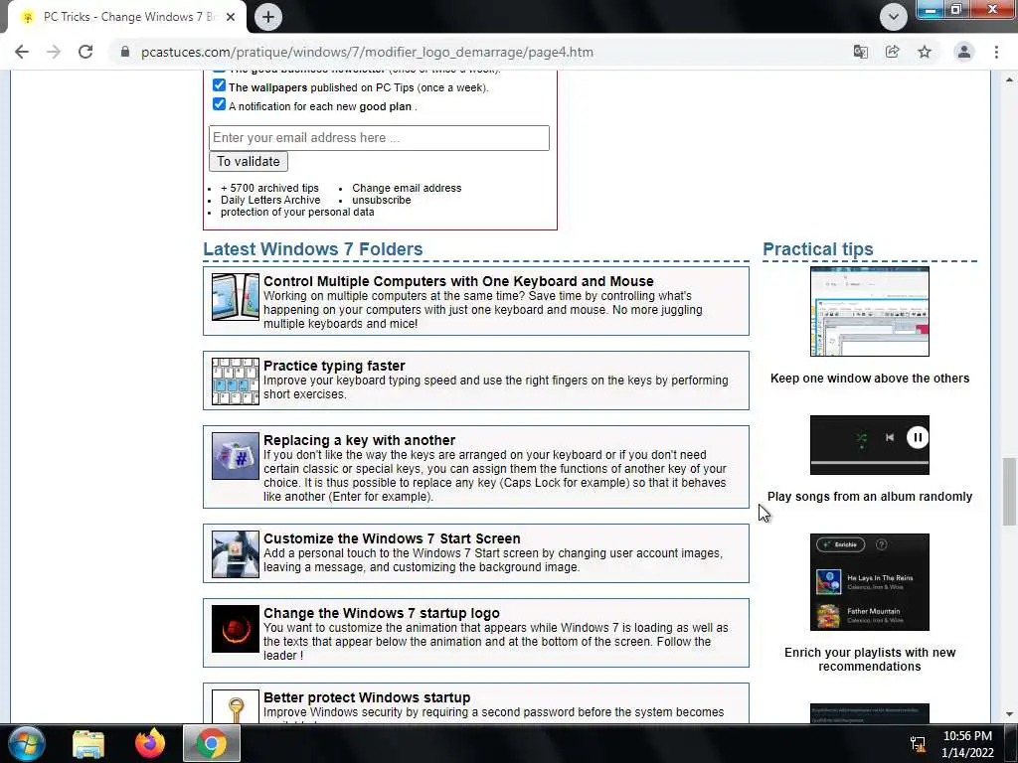Click the email address input field
Viewport: 1018px width, 763px height.
[379, 137]
